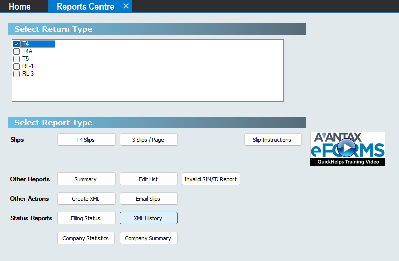Open Slip Instructions
This screenshot has height=261, width=399.
click(x=272, y=140)
